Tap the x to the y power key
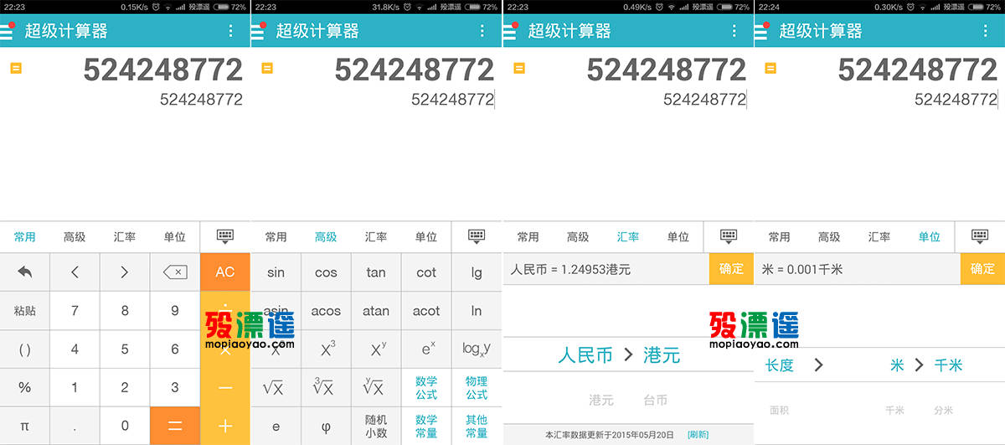This screenshot has width=1005, height=445. pos(376,349)
